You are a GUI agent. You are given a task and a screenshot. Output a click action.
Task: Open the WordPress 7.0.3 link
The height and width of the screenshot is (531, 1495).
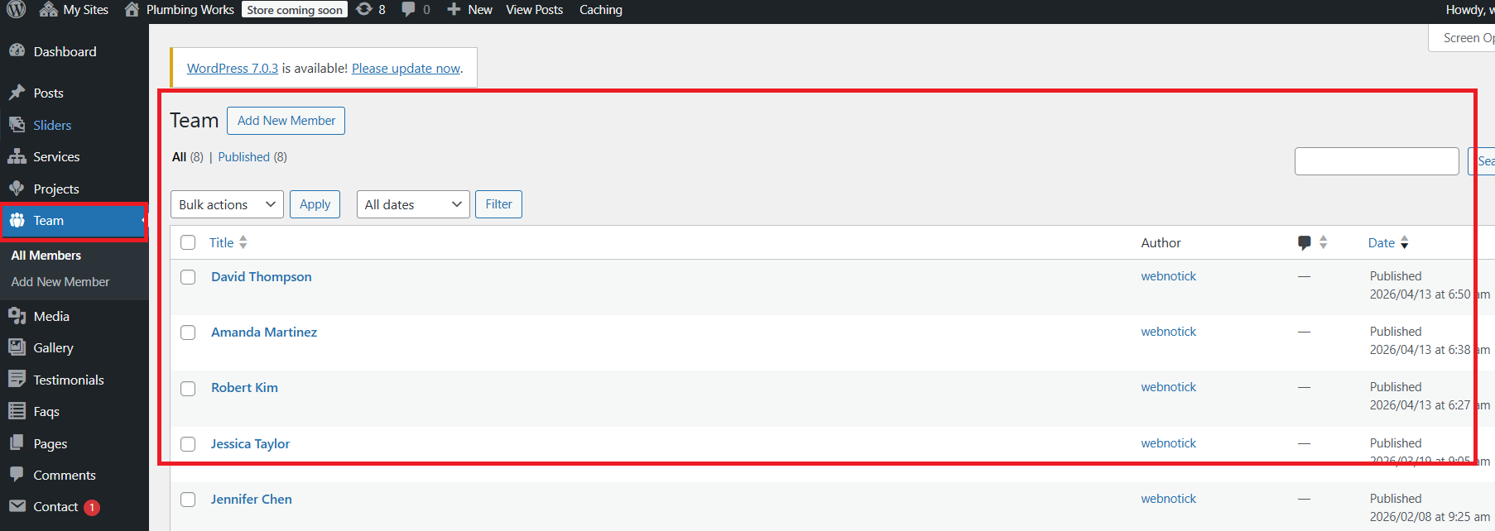pyautogui.click(x=233, y=68)
